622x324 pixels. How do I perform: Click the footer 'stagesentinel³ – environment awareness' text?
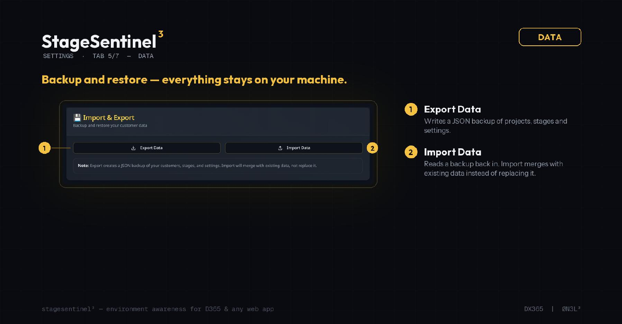(x=158, y=309)
